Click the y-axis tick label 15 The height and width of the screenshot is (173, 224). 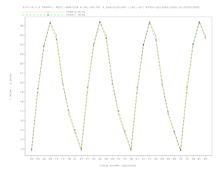point(22,130)
